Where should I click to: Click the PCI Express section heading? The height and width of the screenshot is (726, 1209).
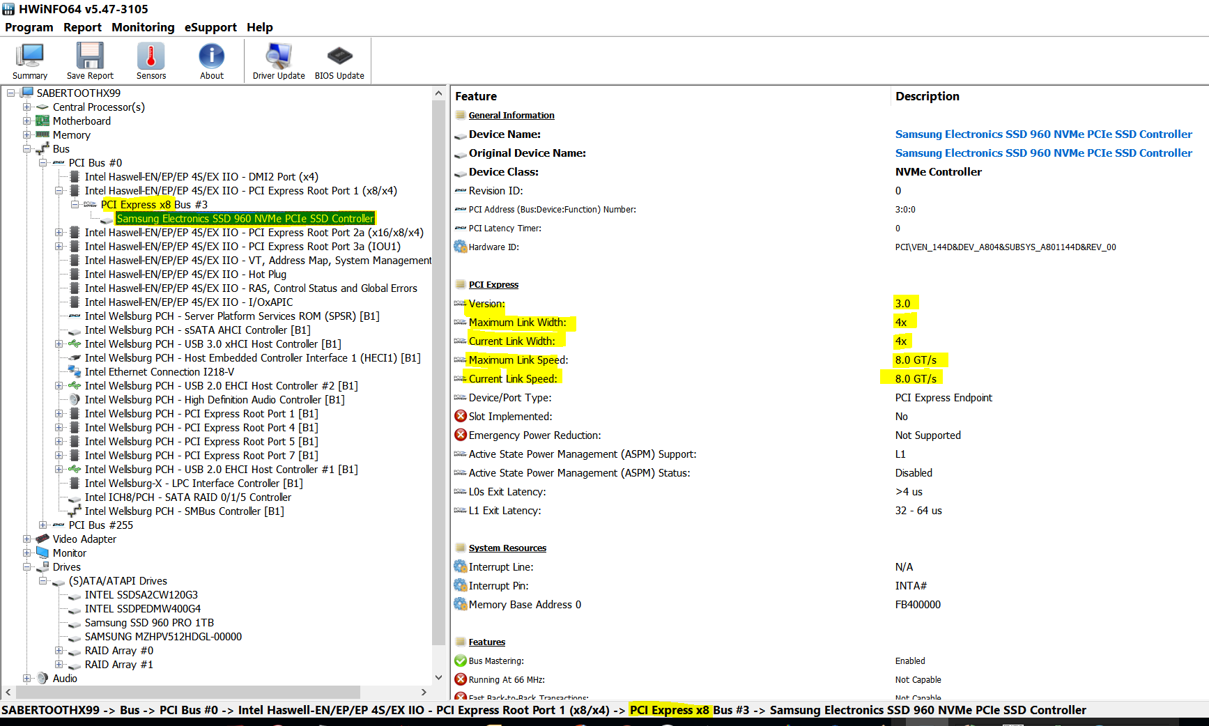(x=493, y=284)
